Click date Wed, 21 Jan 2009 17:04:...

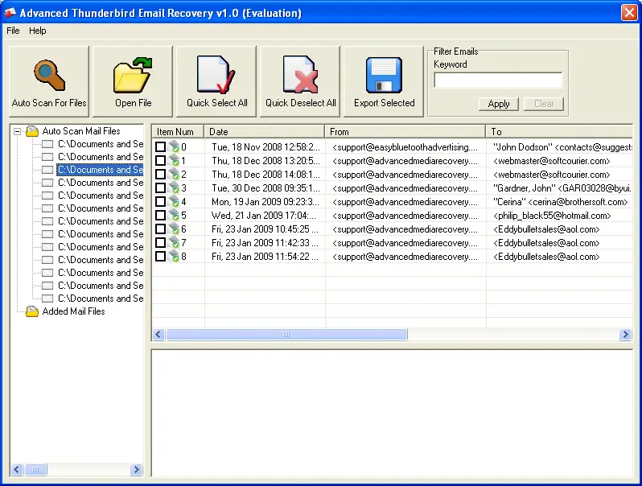coord(264,216)
